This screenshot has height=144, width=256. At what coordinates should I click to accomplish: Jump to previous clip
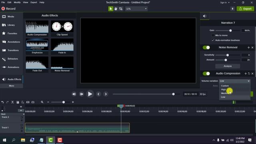pyautogui.click(x=98, y=94)
